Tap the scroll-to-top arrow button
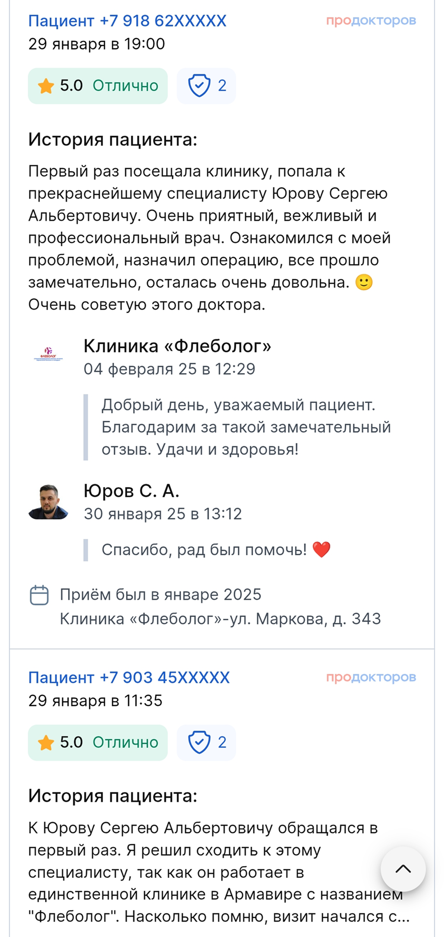444x937 pixels. 403,869
